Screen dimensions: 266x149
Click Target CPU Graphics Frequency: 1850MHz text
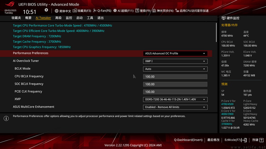[x=42, y=47]
